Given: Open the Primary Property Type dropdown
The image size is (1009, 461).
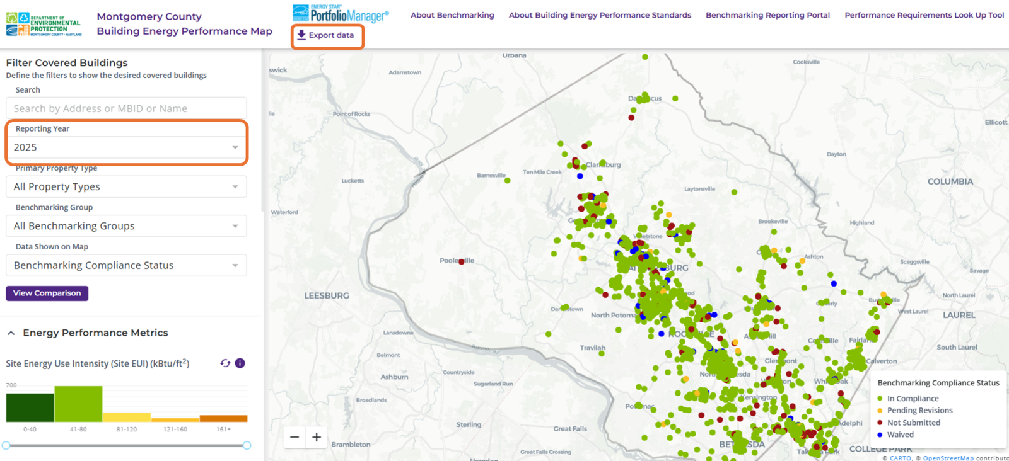Looking at the screenshot, I should coord(126,187).
